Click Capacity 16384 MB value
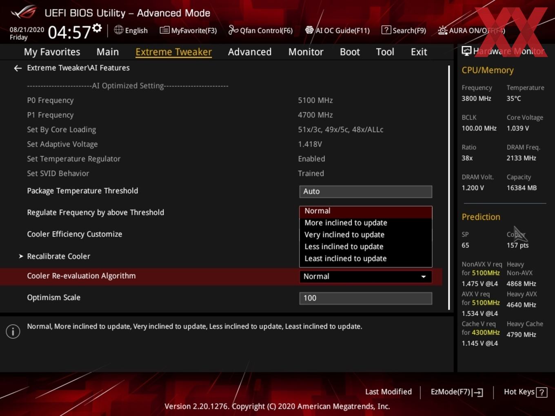Viewport: 555px width, 416px height. 522,188
